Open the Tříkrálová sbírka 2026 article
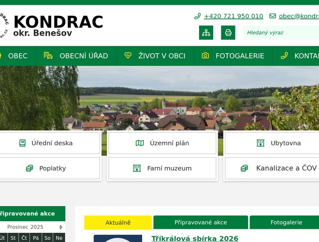Image resolution: width=319 pixels, height=242 pixels. coord(195,238)
